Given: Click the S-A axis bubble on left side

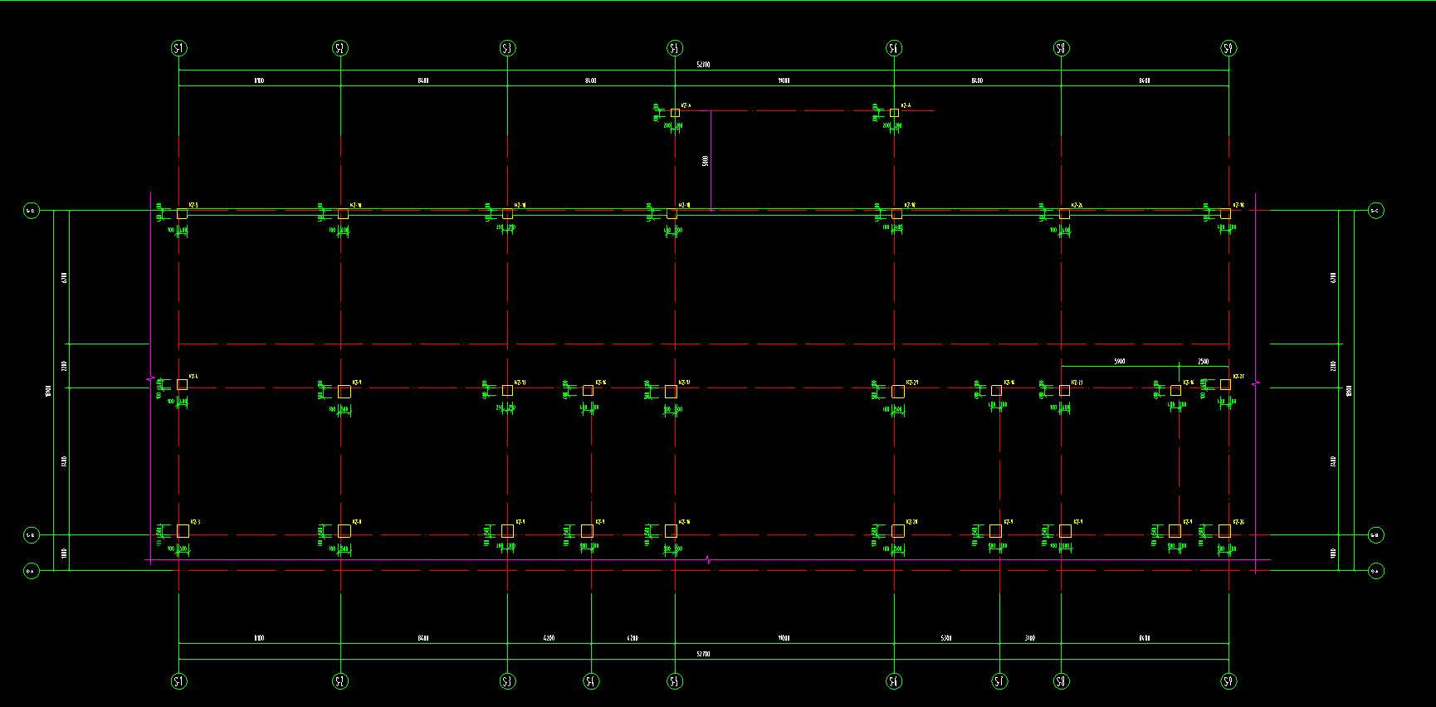Looking at the screenshot, I should coord(31,571).
